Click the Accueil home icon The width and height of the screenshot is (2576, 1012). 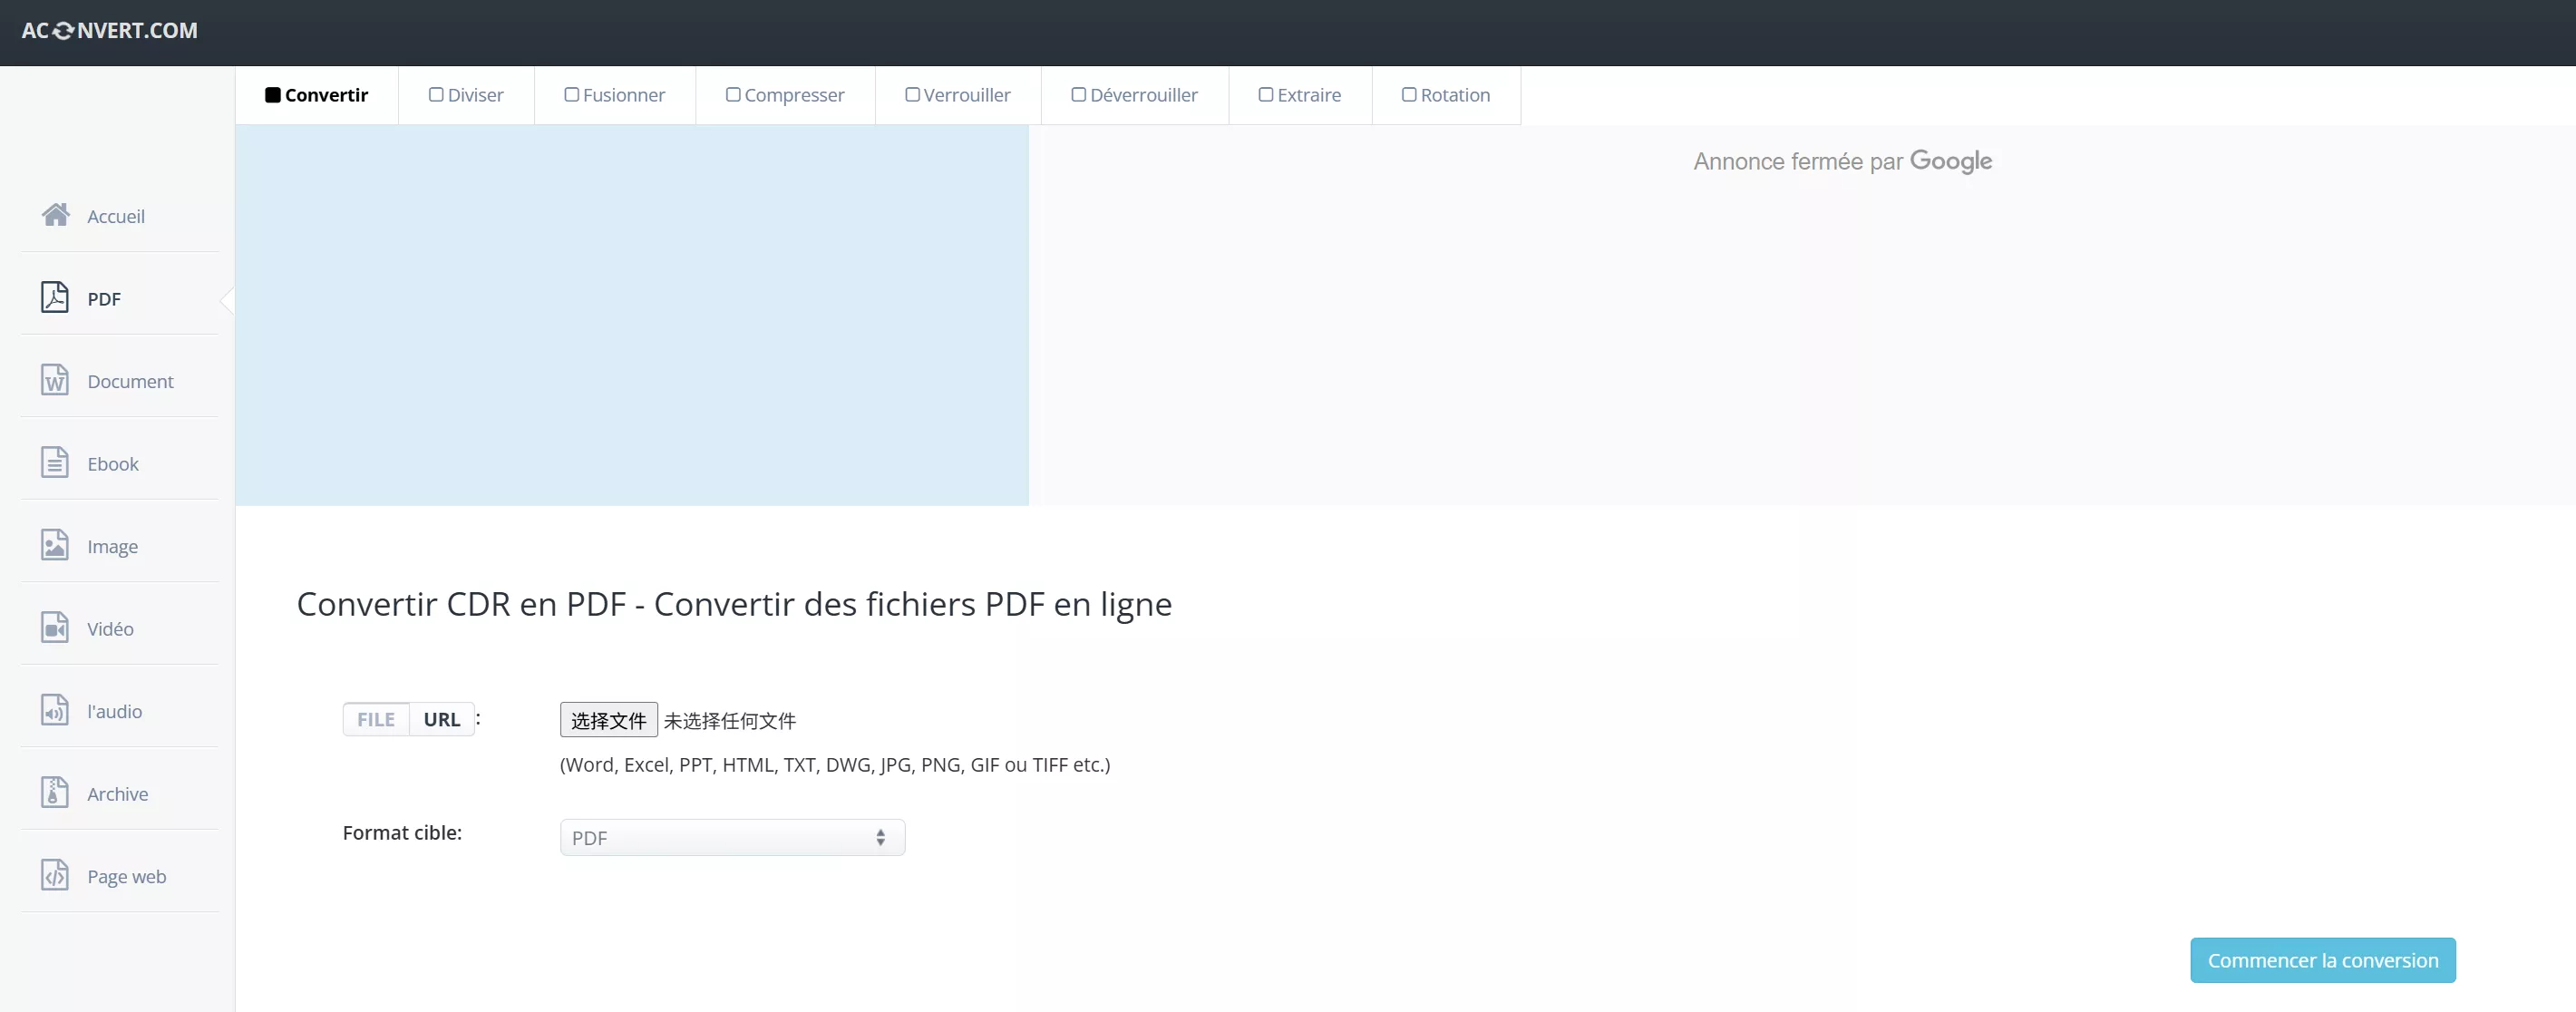[x=55, y=215]
